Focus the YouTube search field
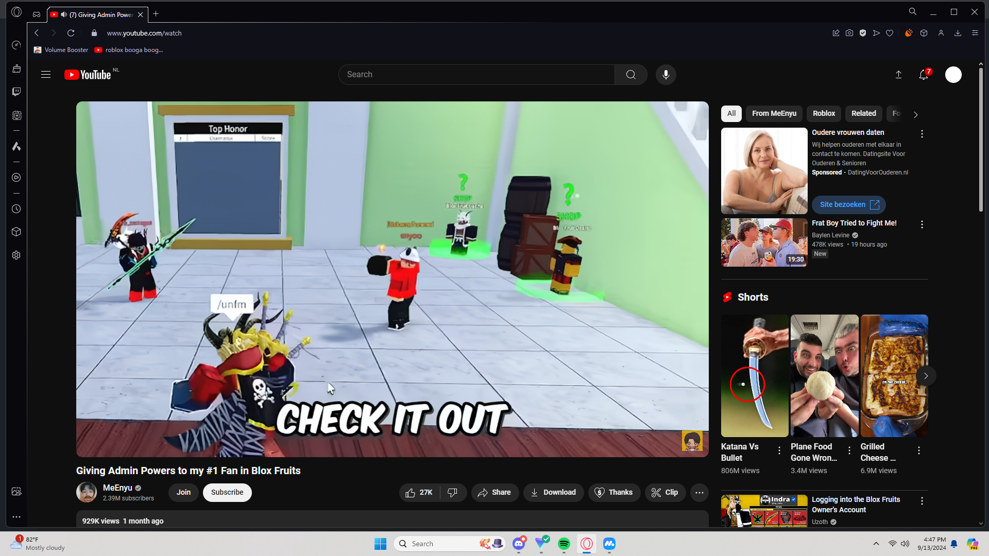 476,75
